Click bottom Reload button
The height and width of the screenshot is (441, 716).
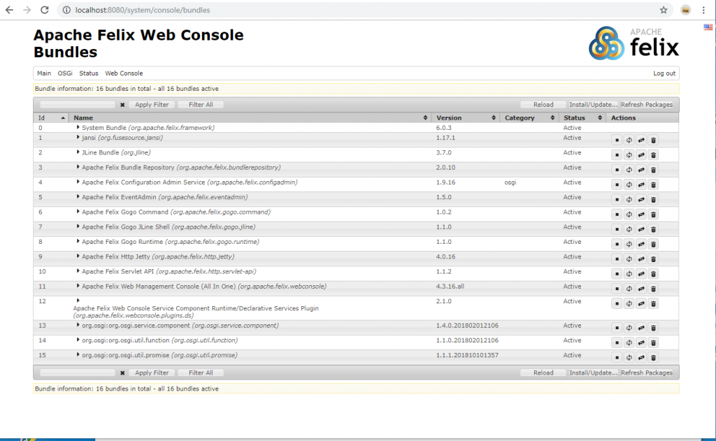click(543, 373)
